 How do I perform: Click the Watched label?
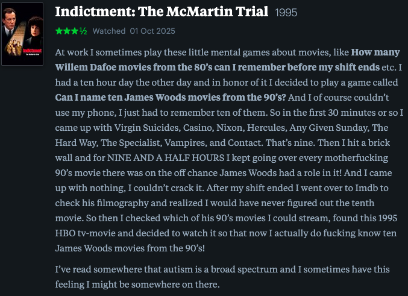(109, 31)
